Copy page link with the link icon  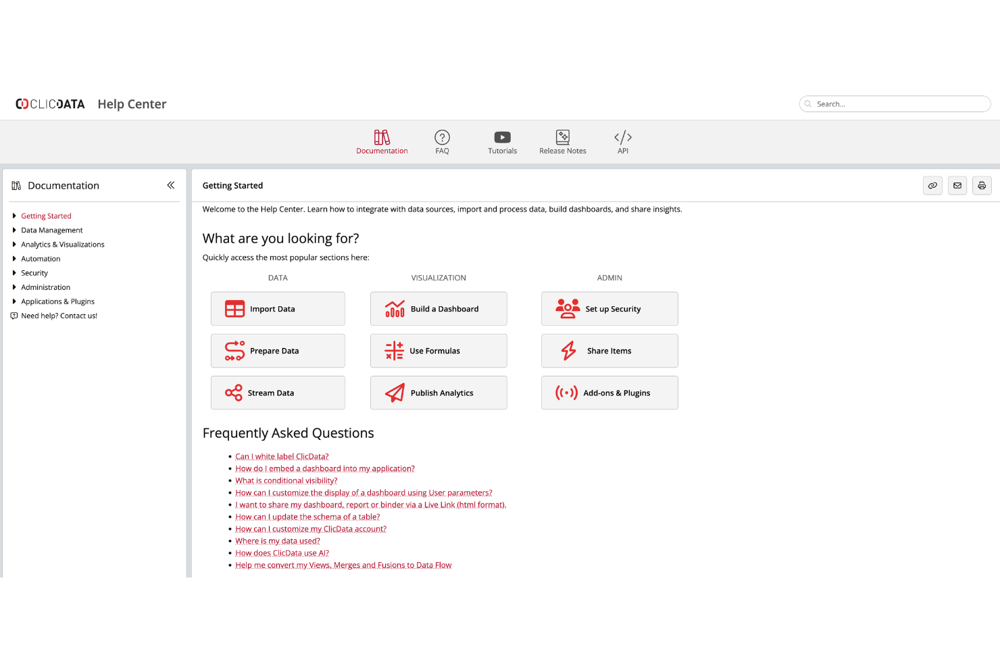[932, 185]
